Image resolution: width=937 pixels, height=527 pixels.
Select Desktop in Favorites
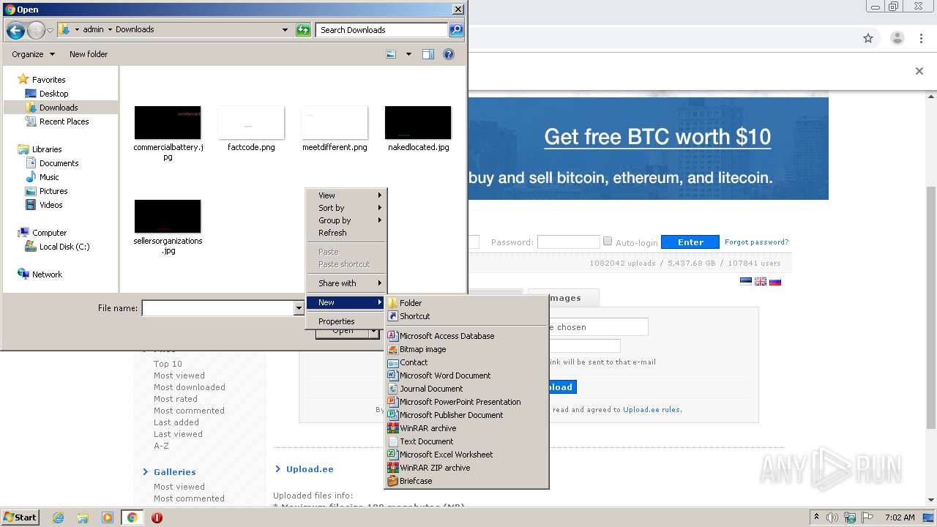point(53,94)
